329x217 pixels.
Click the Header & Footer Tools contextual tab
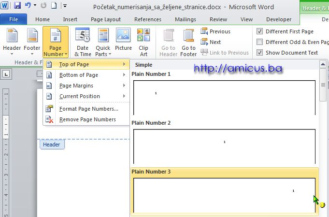pos(315,8)
